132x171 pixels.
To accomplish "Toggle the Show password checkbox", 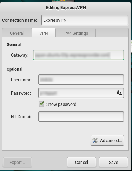I will [x=41, y=104].
